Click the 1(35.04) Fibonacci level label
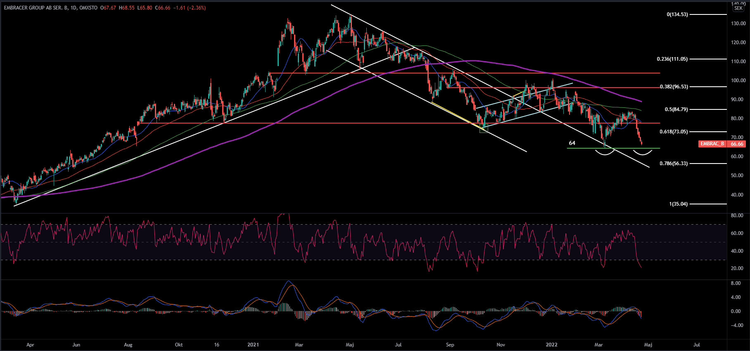750x351 pixels. pos(678,204)
